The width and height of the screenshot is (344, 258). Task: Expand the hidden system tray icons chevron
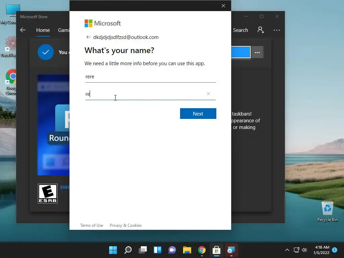(x=287, y=250)
